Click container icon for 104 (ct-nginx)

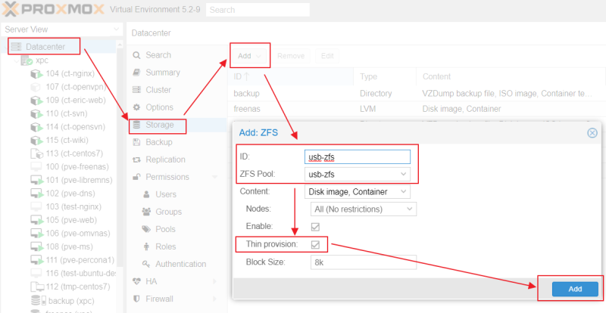pyautogui.click(x=36, y=74)
